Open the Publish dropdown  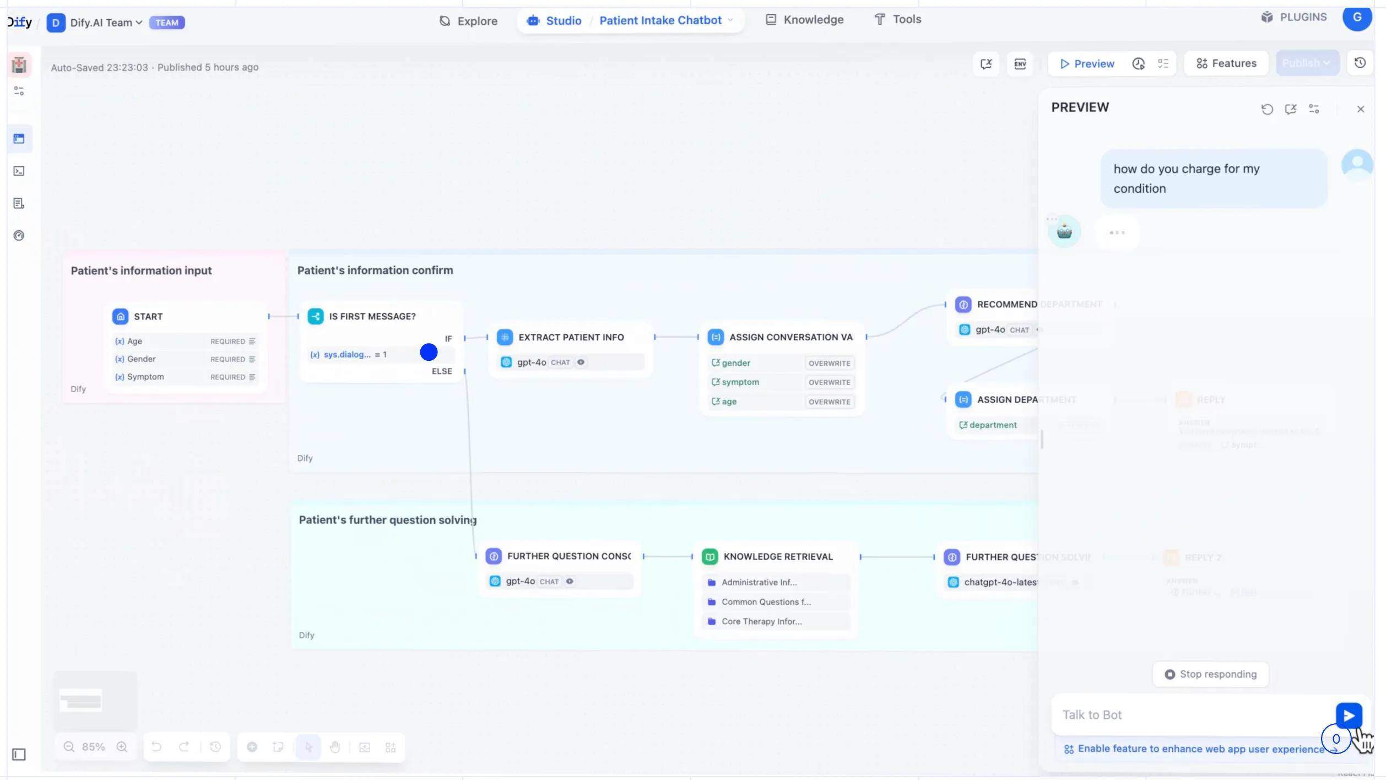(1306, 63)
